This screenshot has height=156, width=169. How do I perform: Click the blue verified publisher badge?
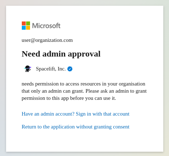pyautogui.click(x=70, y=69)
